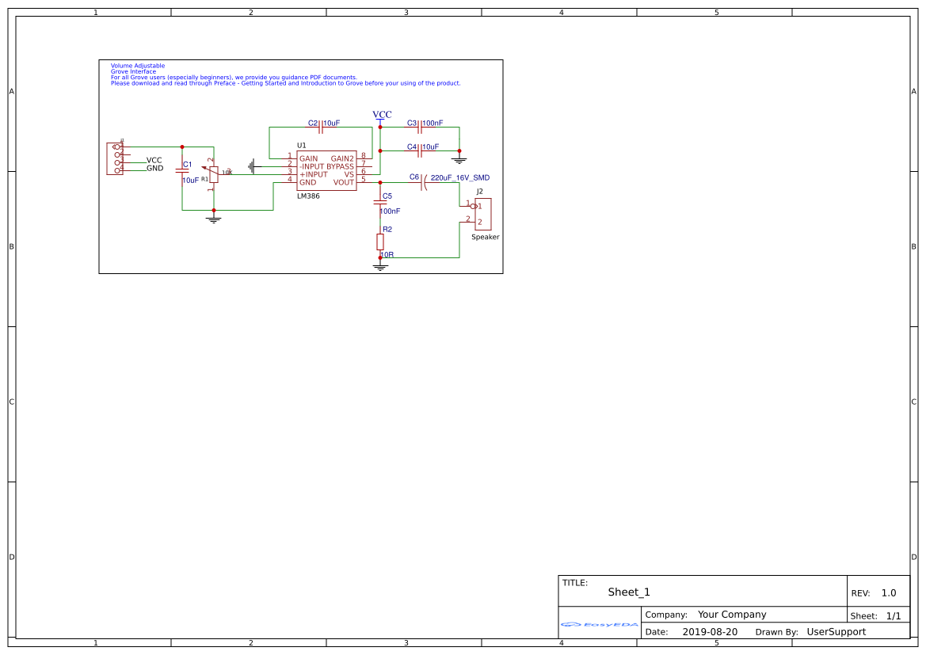The image size is (926, 655).
Task: Click the junction dot above the LM386 VS pin
Action: coord(380,150)
